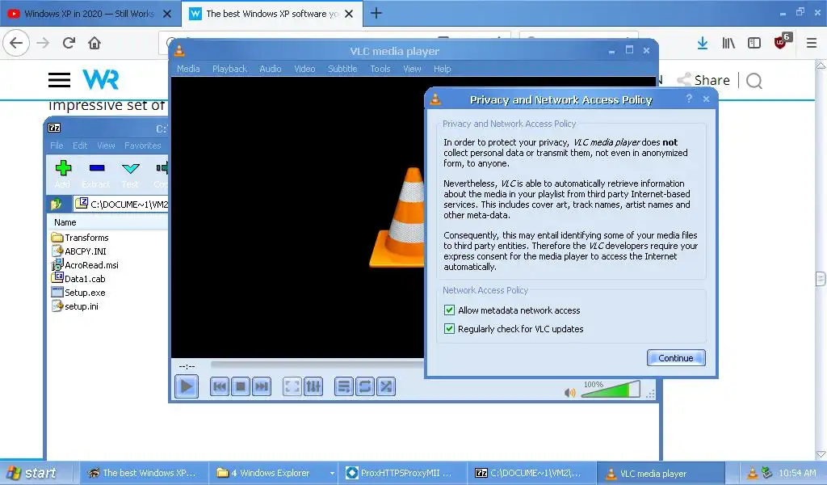
Task: Click the help question mark in privacy dialog
Action: (689, 99)
